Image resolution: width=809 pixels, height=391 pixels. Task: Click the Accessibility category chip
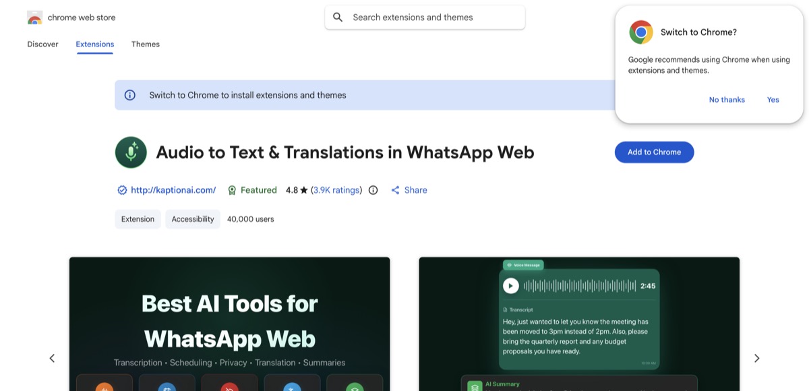click(193, 219)
